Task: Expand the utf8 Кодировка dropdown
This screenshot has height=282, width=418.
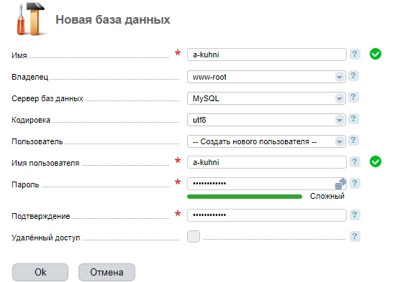Action: (267, 120)
